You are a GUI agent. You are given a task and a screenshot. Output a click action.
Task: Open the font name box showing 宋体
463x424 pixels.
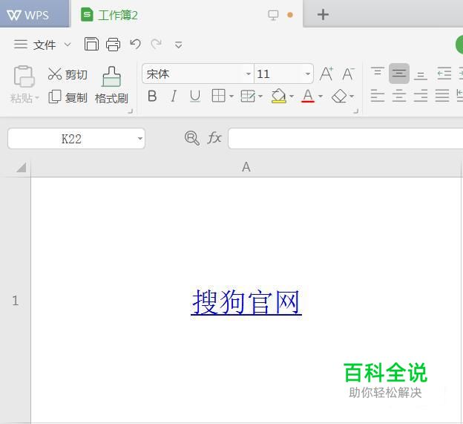[197, 74]
